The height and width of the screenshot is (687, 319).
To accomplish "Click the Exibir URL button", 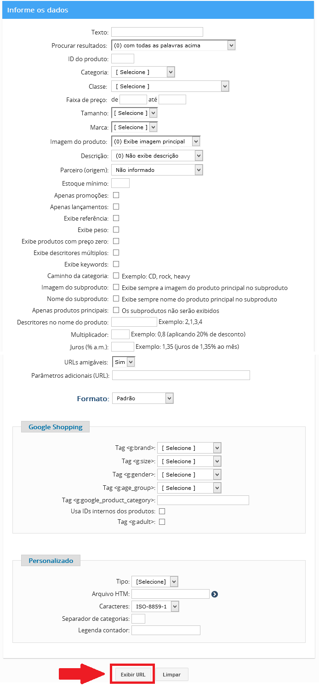I will point(133,675).
